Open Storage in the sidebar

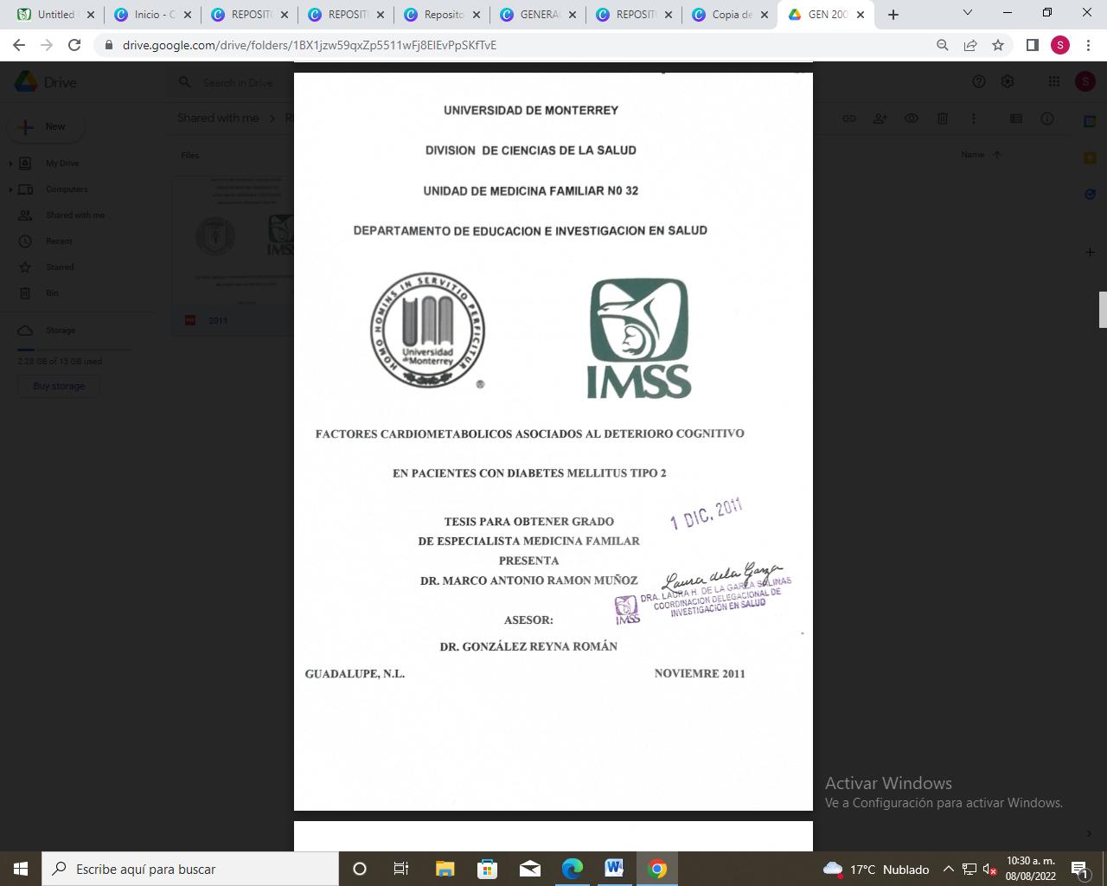pyautogui.click(x=61, y=331)
